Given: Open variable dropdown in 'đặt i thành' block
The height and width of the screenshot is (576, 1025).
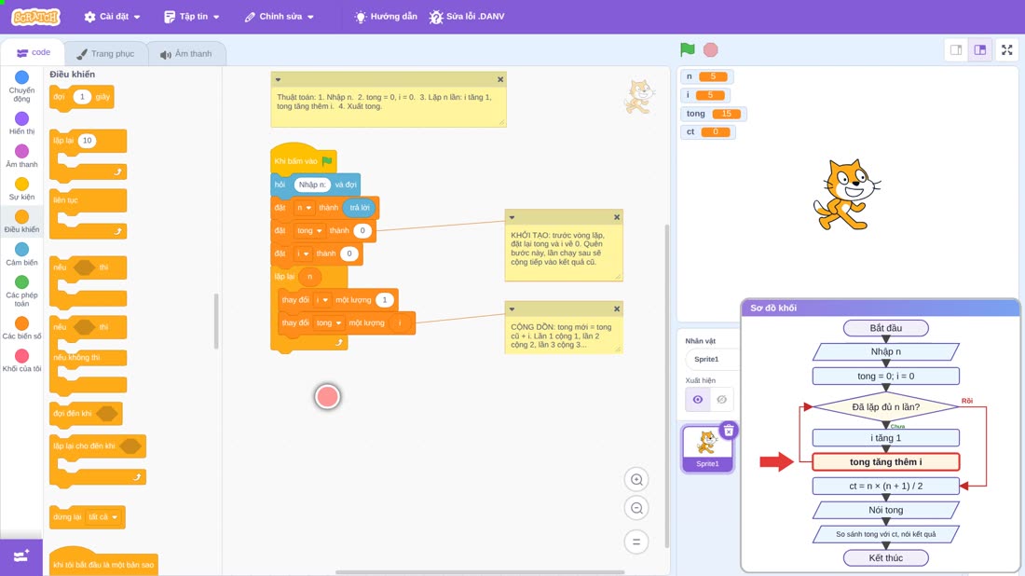Looking at the screenshot, I should 303,254.
